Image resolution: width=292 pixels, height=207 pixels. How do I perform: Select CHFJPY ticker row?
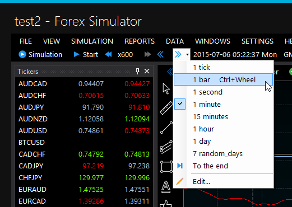(x=84, y=178)
